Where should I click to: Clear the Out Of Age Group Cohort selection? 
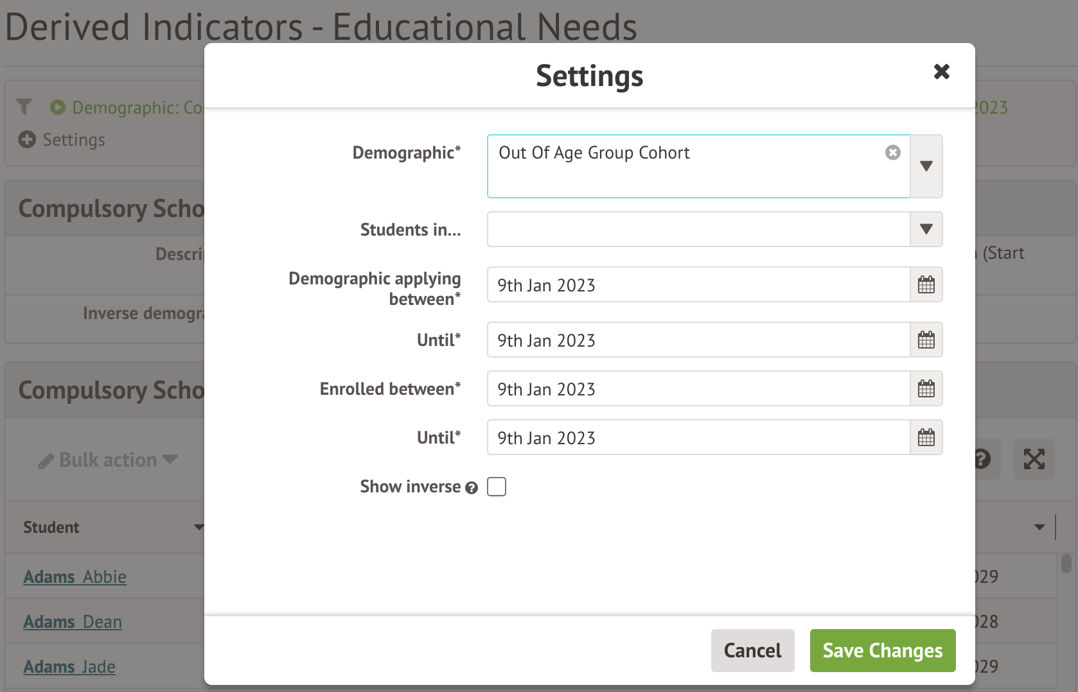pyautogui.click(x=892, y=153)
